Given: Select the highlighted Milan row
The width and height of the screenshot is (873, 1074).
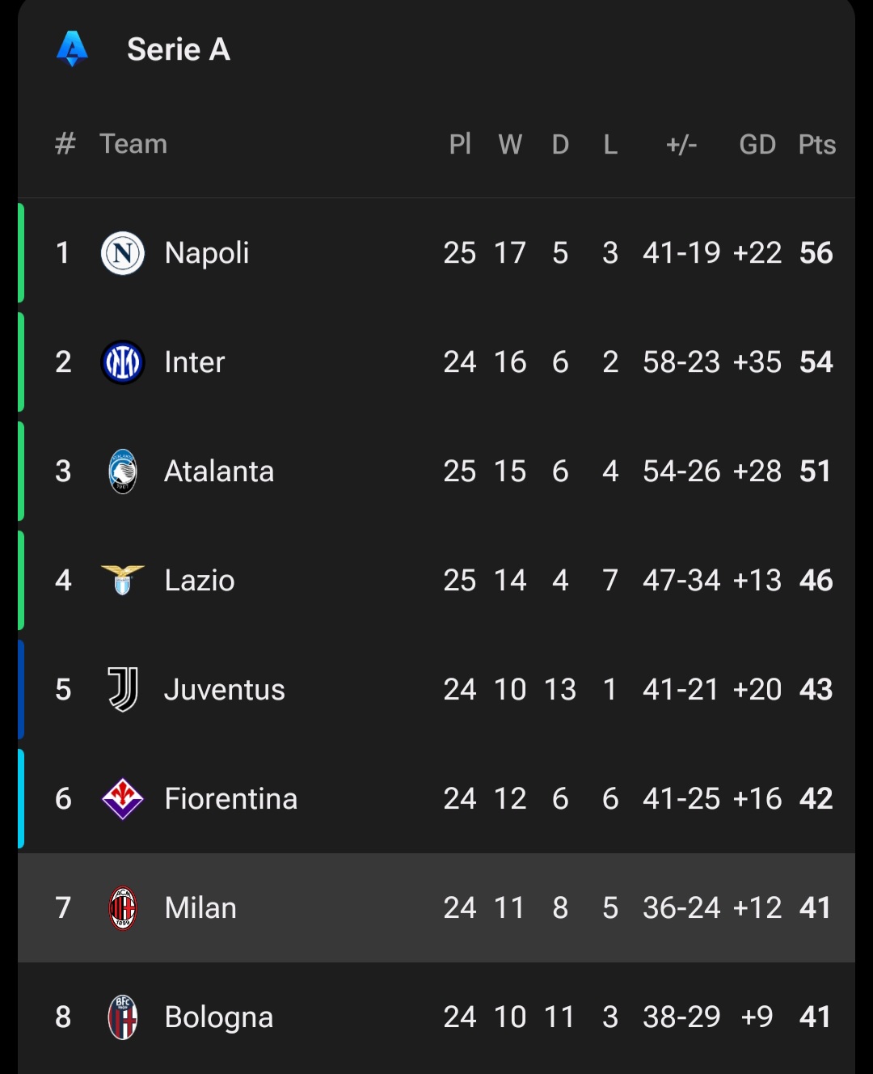Looking at the screenshot, I should tap(436, 907).
